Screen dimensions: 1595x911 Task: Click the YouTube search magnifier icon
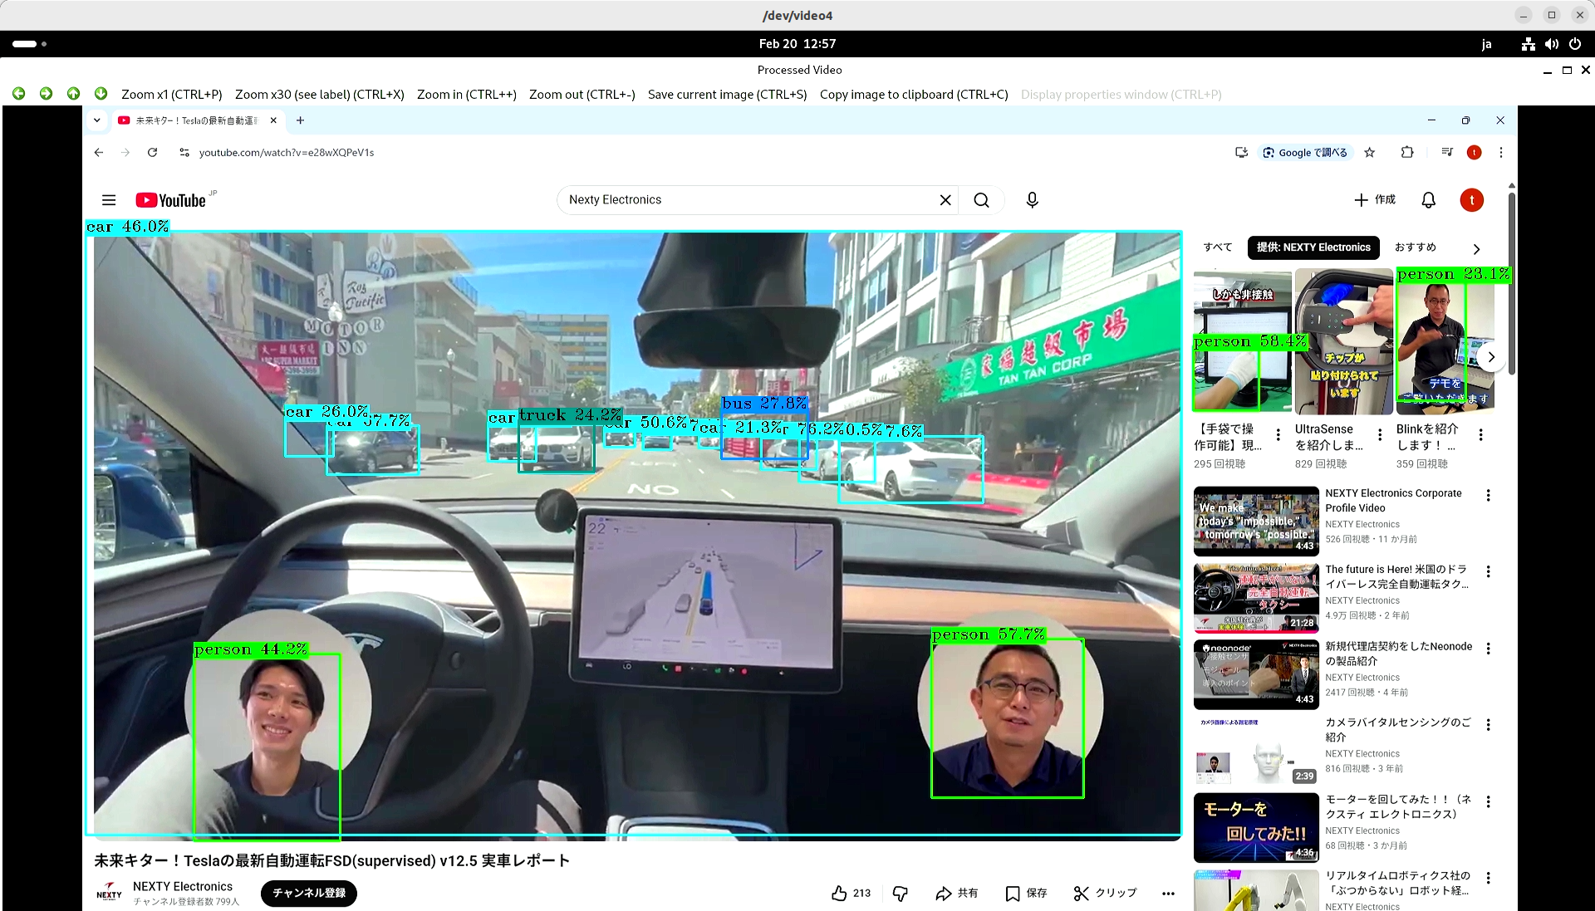tap(981, 200)
